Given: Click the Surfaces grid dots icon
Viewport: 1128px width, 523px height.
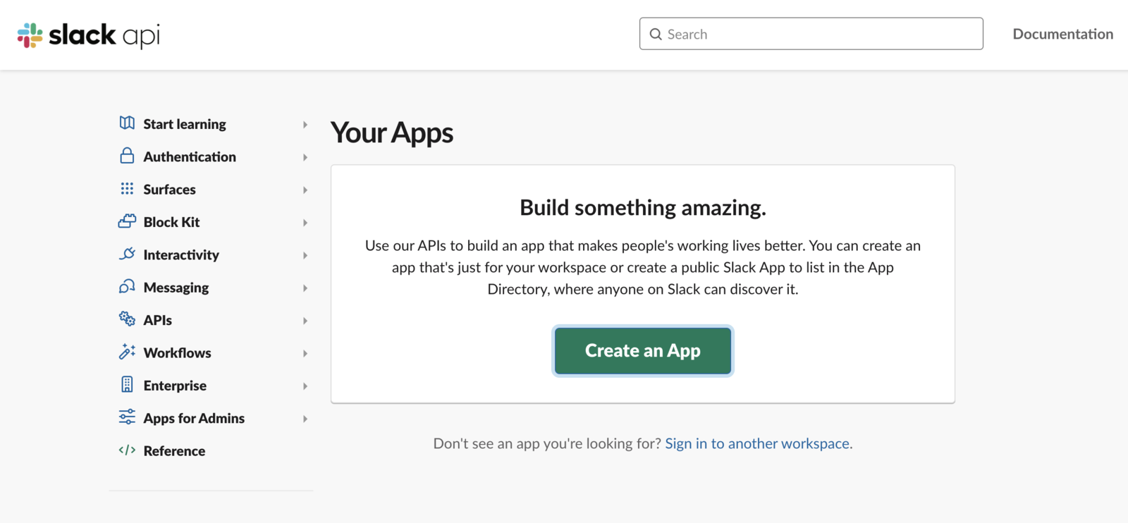Looking at the screenshot, I should click(127, 189).
